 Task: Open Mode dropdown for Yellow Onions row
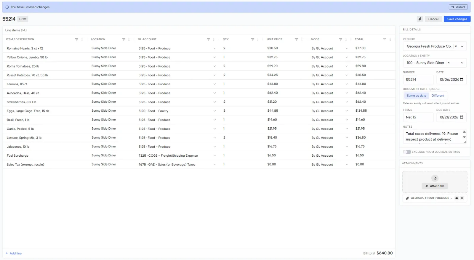click(346, 57)
